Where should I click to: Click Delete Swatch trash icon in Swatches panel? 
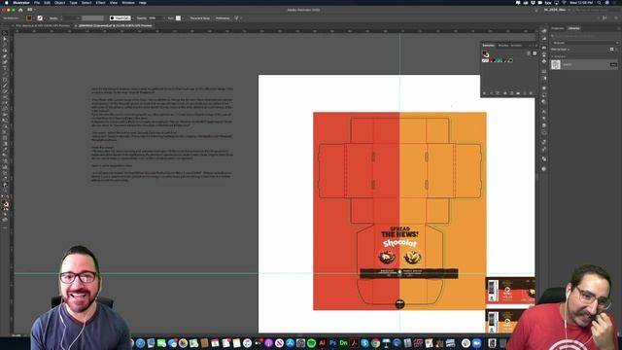(x=532, y=93)
